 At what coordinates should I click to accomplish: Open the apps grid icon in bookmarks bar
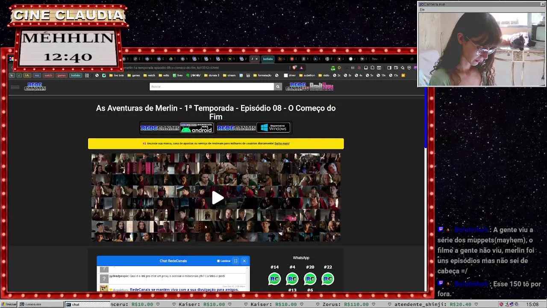pyautogui.click(x=87, y=75)
